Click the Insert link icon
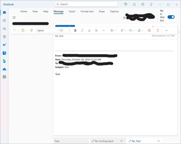This screenshot has width=181, height=144. 131,30
